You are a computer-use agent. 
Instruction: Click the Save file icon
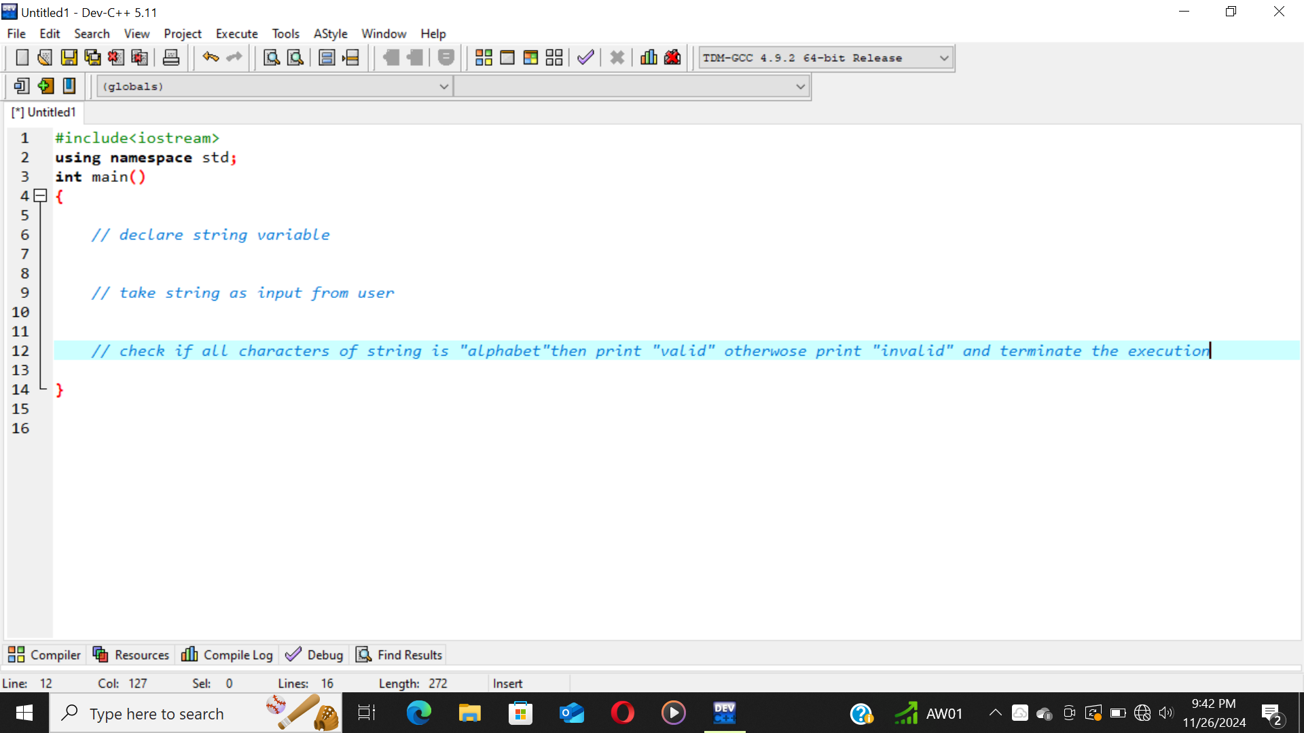(68, 57)
